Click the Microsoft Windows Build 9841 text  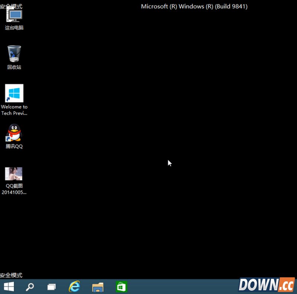pos(194,6)
